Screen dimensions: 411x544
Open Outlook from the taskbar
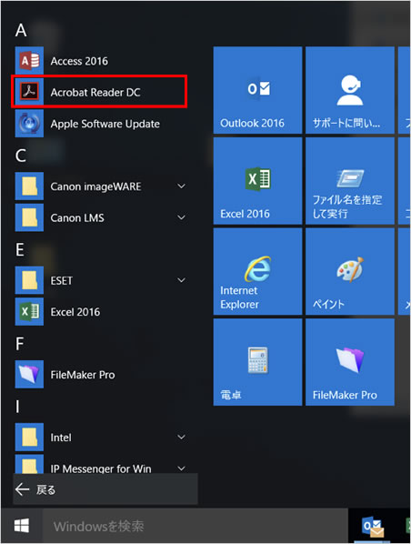click(373, 528)
